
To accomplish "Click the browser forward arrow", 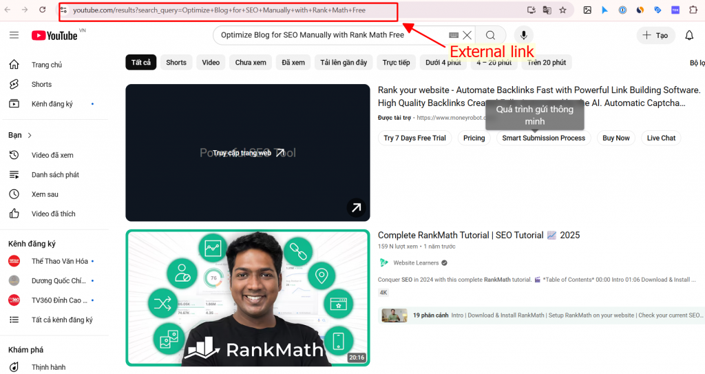I will coord(25,10).
